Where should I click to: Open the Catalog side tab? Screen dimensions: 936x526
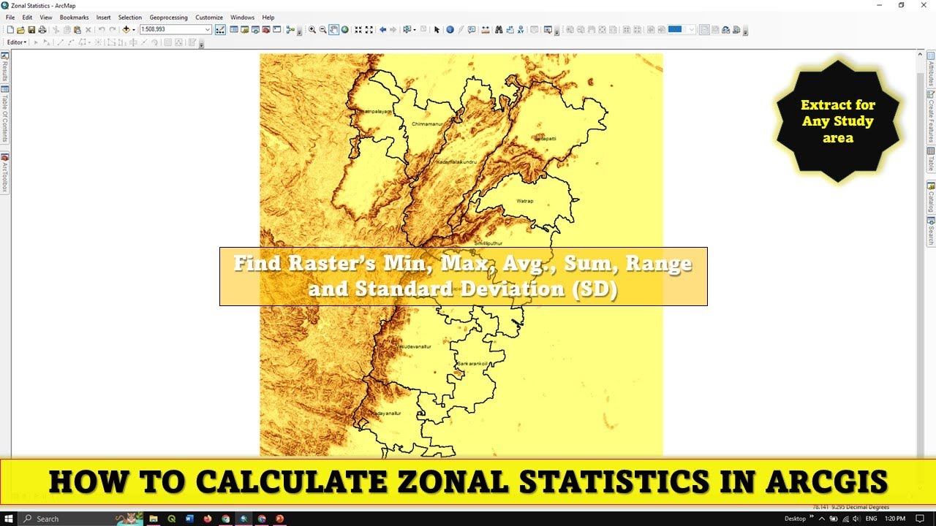[931, 197]
